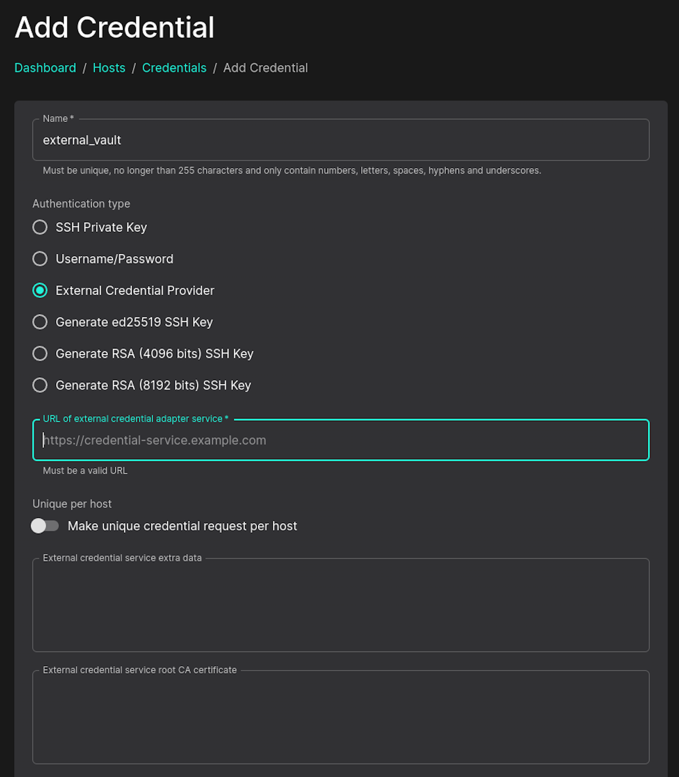Select the SSH Private Key authentication type
679x777 pixels.
pos(40,227)
